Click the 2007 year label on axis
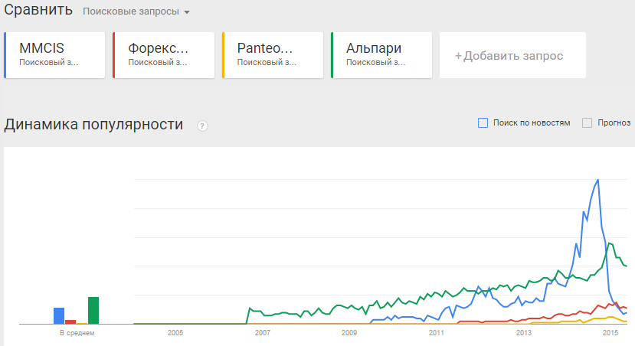Image resolution: width=635 pixels, height=346 pixels. pyautogui.click(x=263, y=333)
